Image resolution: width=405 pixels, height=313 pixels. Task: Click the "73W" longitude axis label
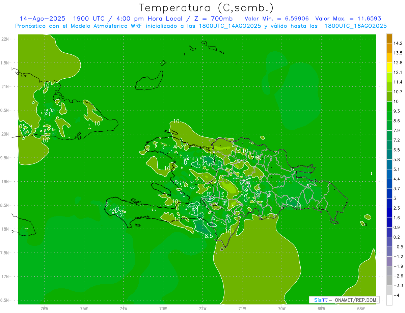[x=163, y=308]
